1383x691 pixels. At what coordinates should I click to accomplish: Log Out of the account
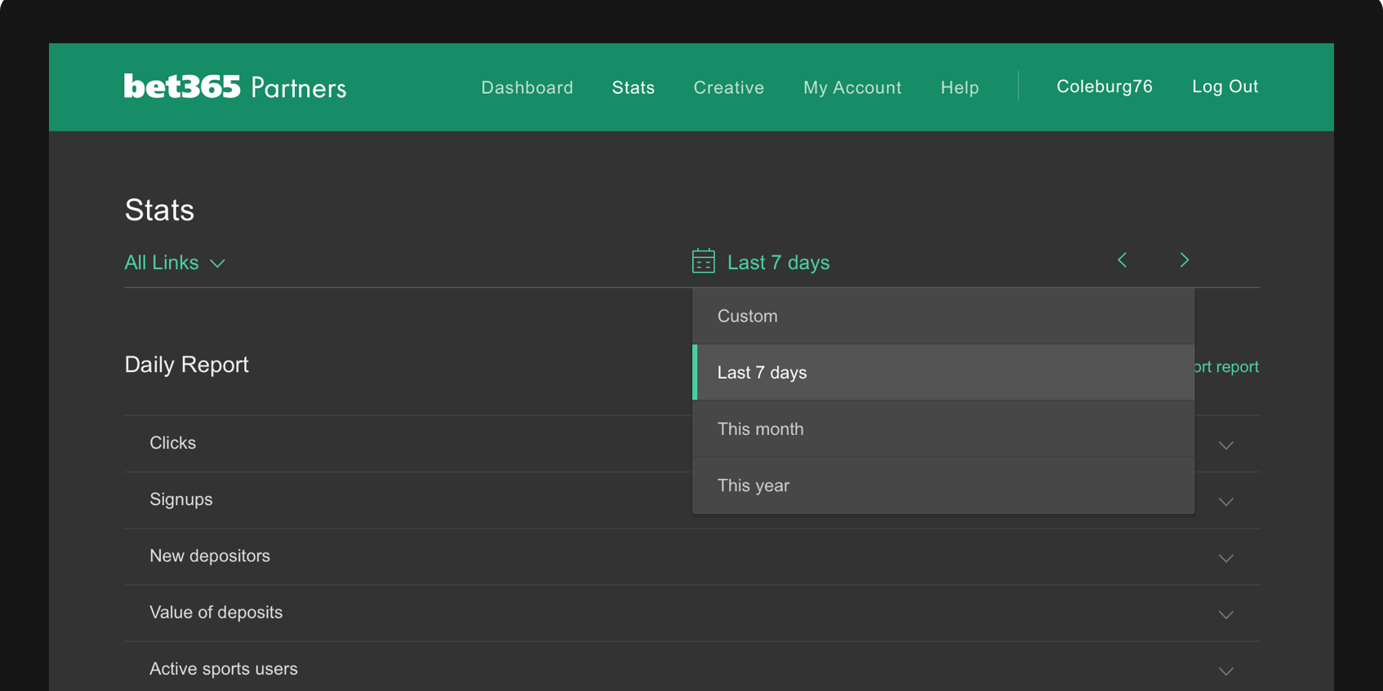[1225, 86]
